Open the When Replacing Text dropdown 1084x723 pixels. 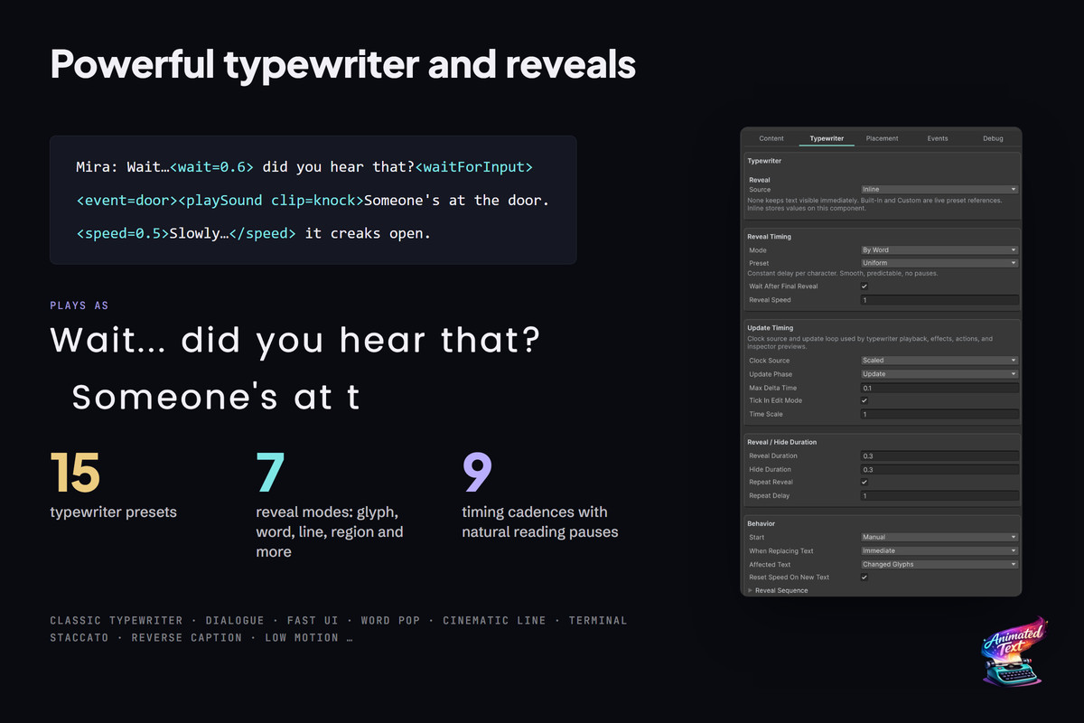coord(939,550)
